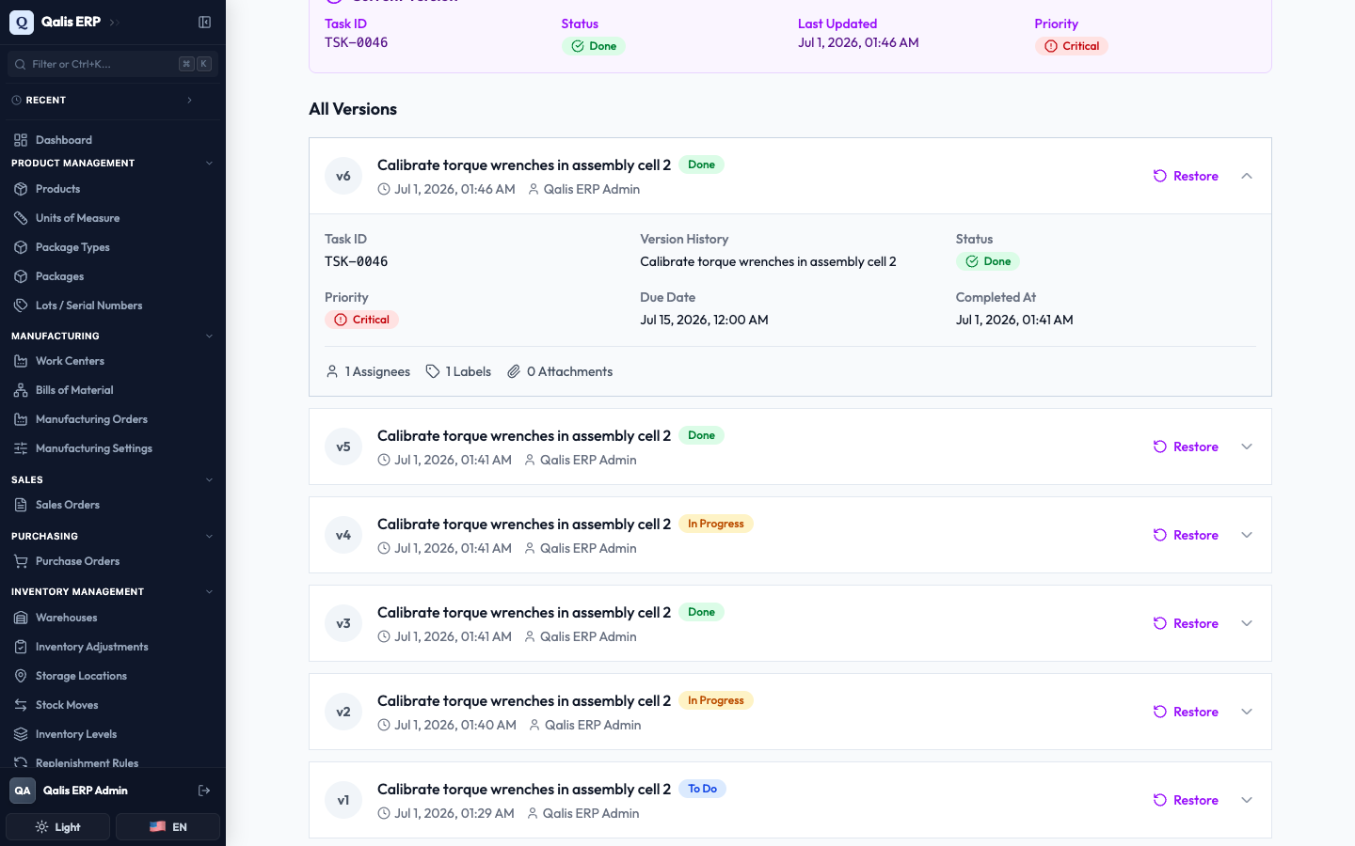1355x846 pixels.
Task: Toggle the sidebar collapse icon
Action: coord(204,22)
